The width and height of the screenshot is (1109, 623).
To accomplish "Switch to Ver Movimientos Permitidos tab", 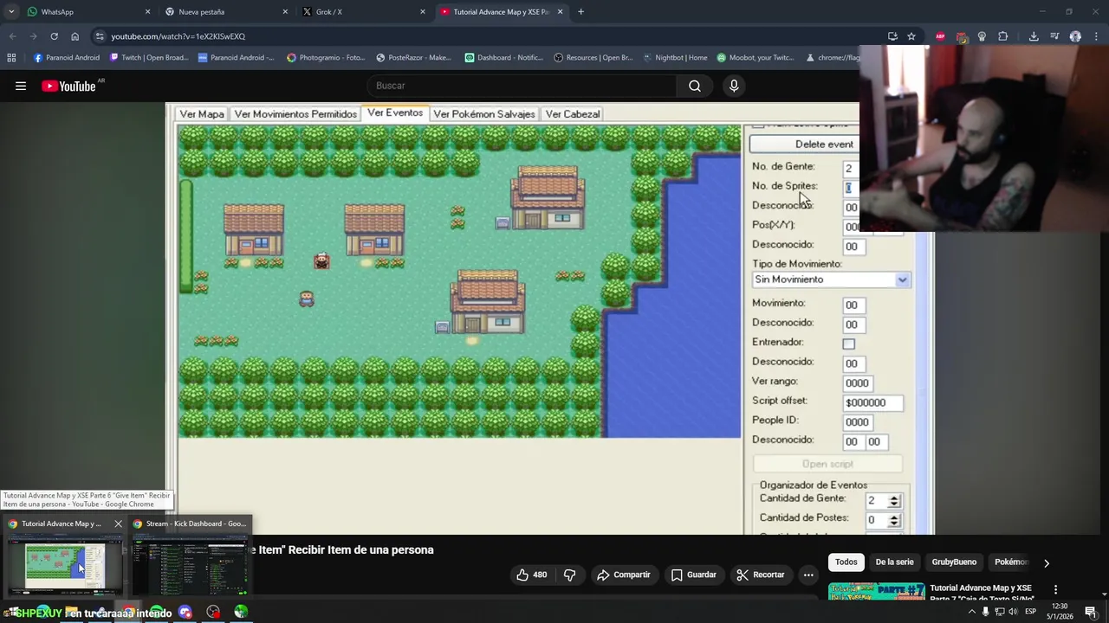I will click(295, 114).
